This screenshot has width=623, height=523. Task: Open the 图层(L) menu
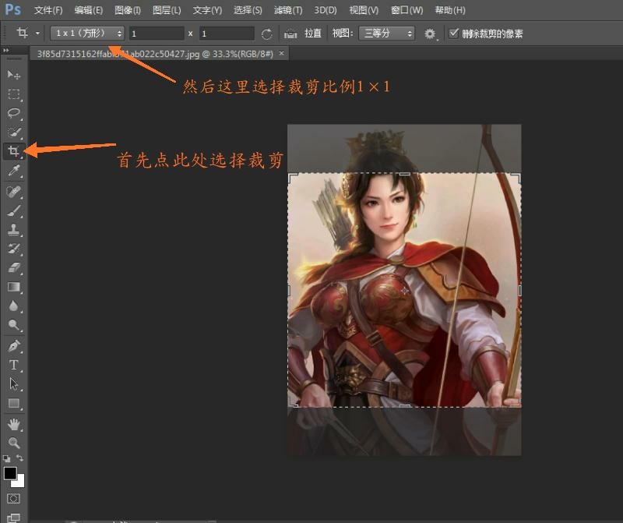pyautogui.click(x=167, y=10)
